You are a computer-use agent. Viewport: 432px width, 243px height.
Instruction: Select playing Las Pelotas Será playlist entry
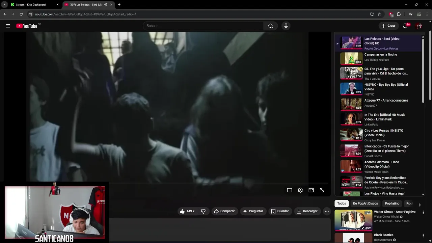click(378, 43)
